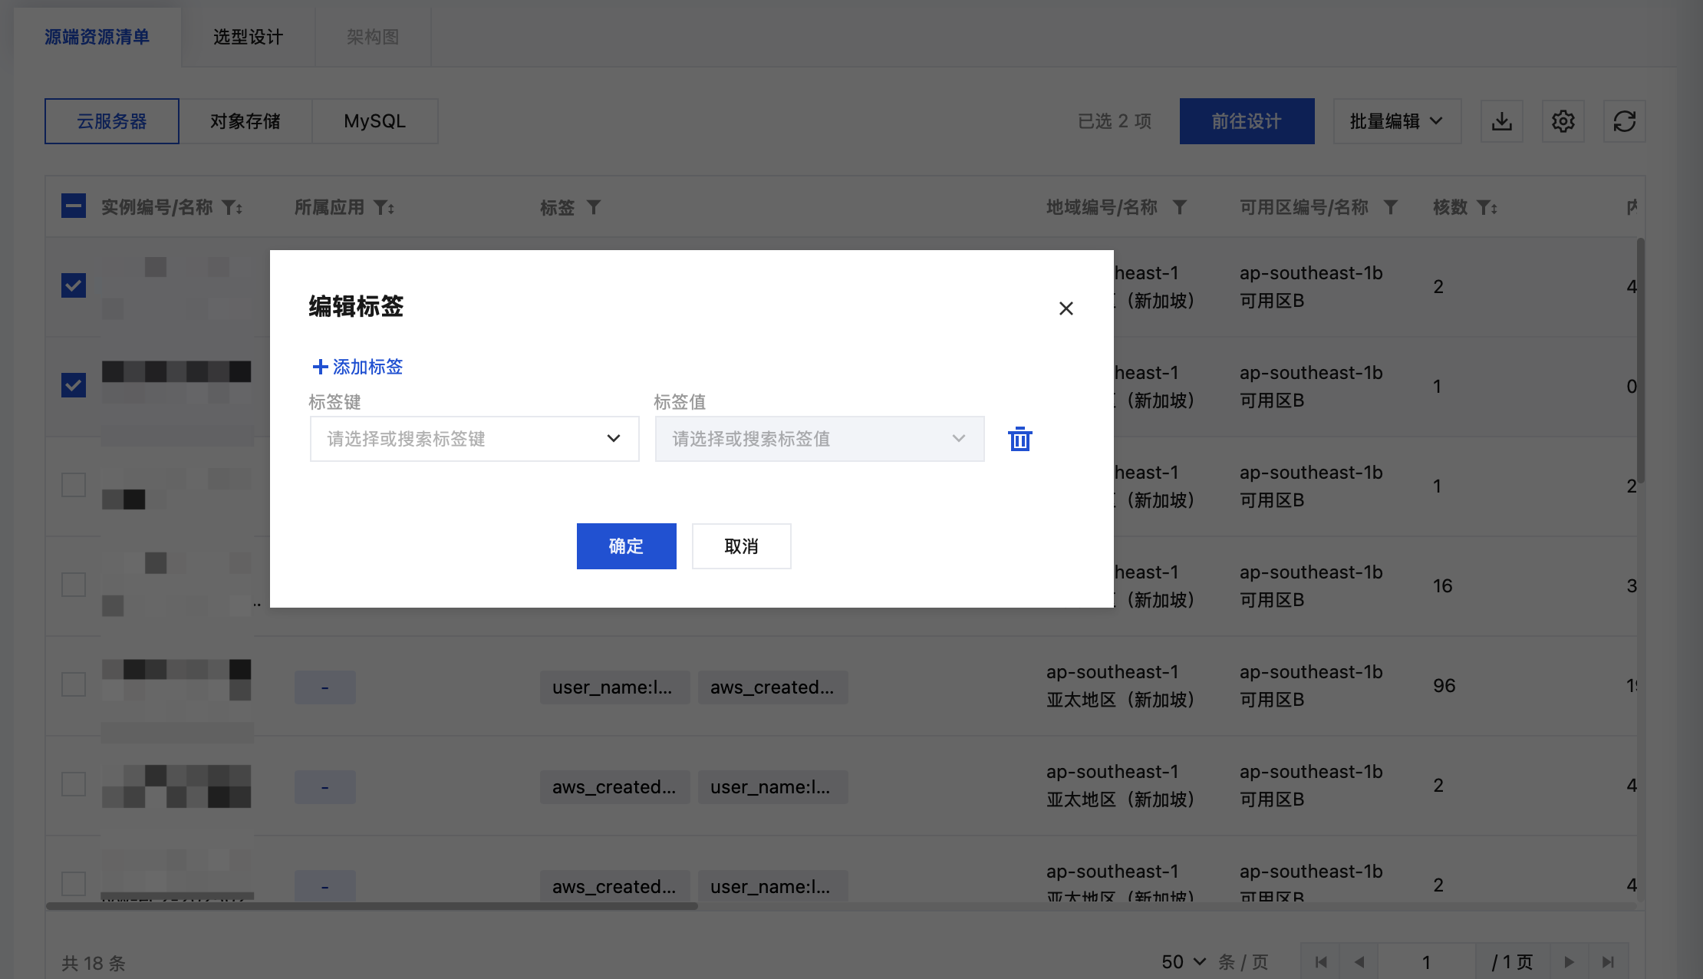Uncheck the first selected row checkbox
This screenshot has height=979, width=1703.
pos(74,286)
